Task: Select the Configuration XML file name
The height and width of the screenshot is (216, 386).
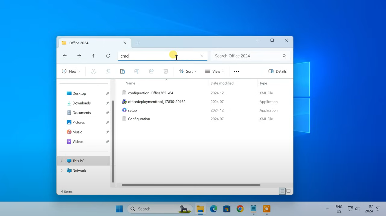Action: click(139, 119)
